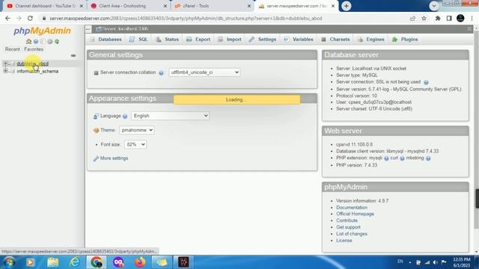This screenshot has height=269, width=479.
Task: Open the Settings tab
Action: pos(263,40)
